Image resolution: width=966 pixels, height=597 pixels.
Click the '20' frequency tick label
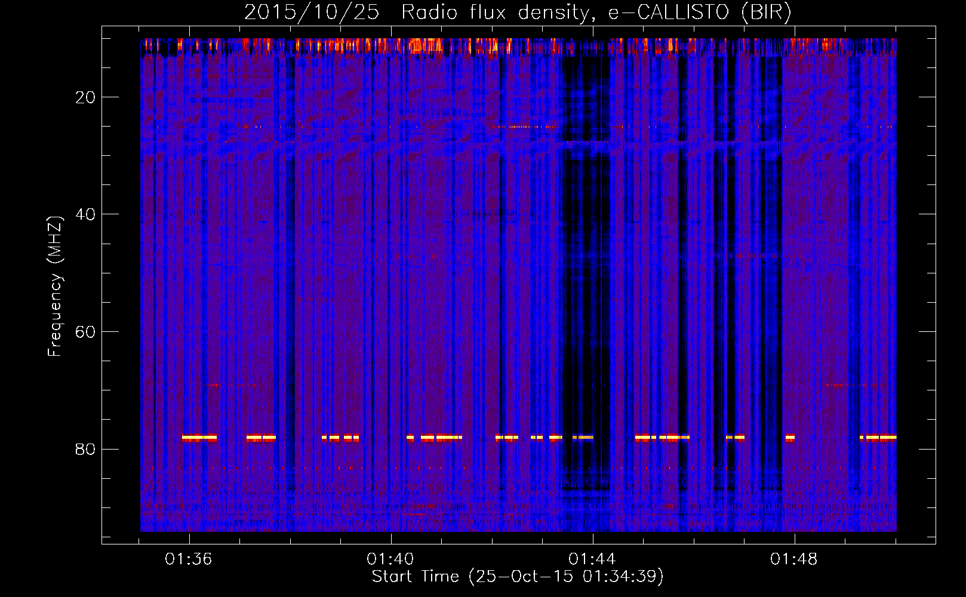tap(85, 97)
